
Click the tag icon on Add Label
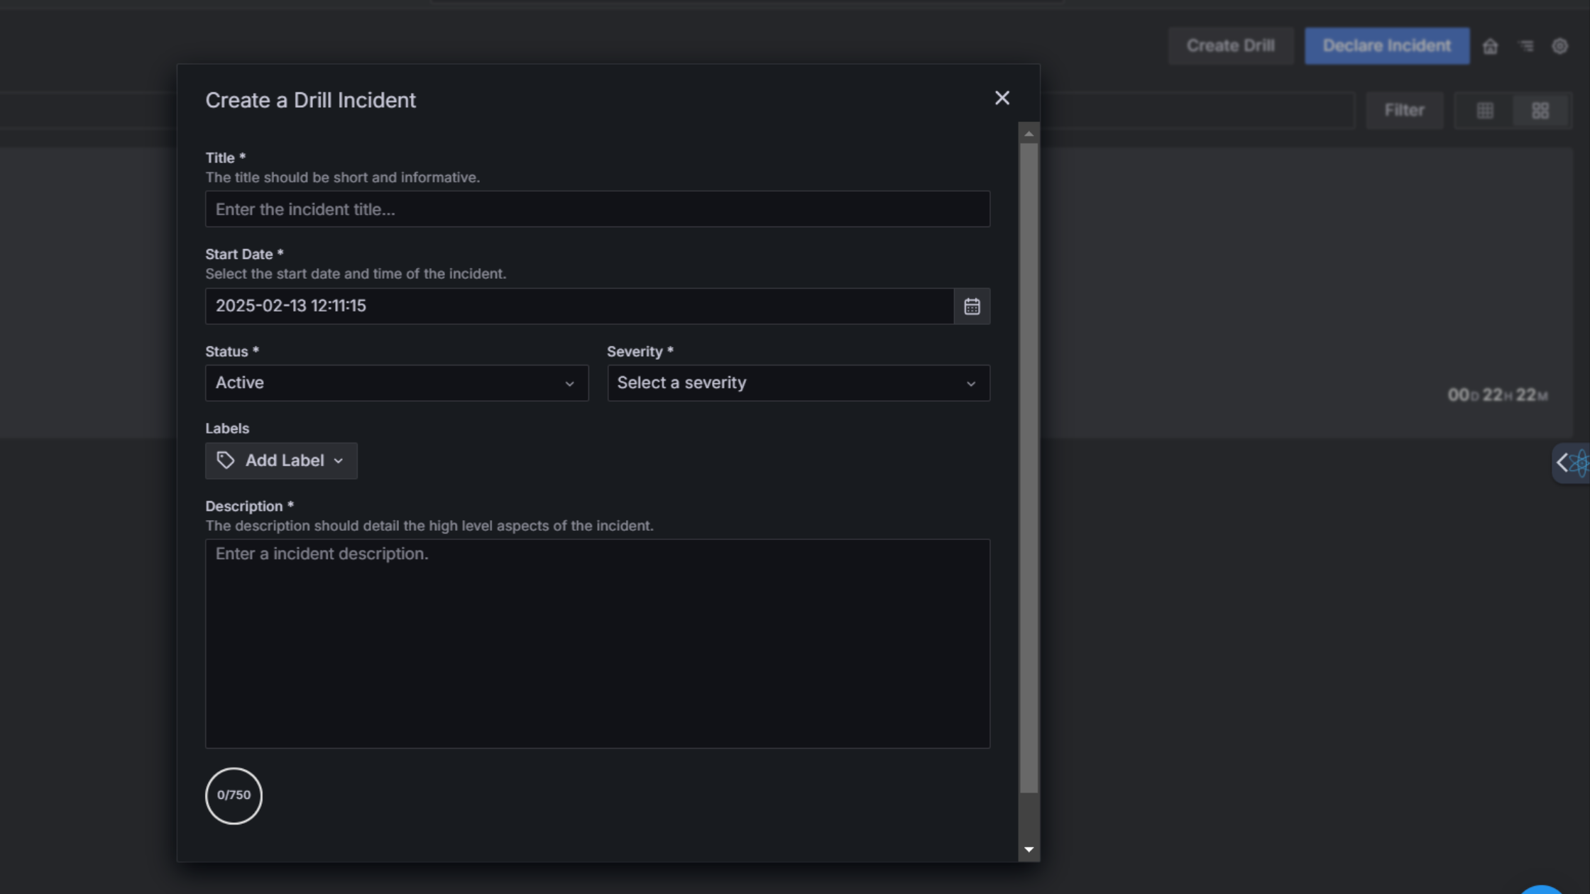[x=225, y=460]
